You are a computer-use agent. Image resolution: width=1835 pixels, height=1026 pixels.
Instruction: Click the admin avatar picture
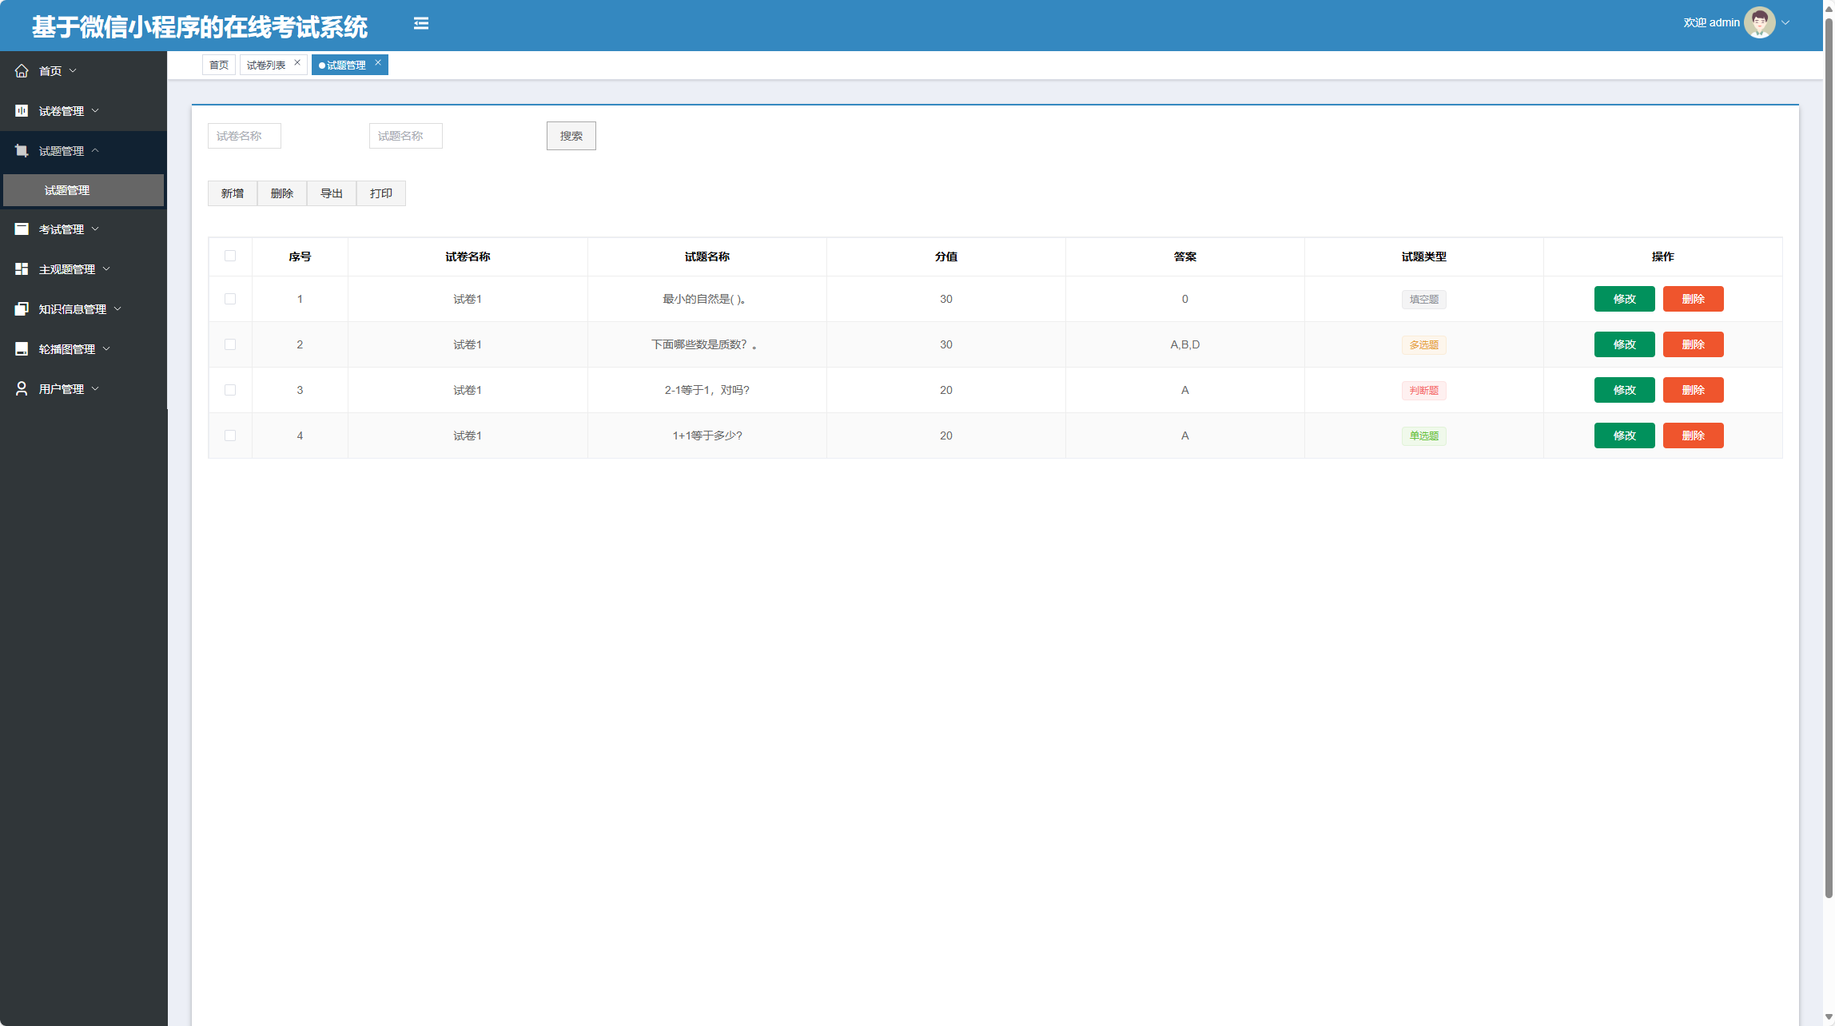pos(1759,22)
